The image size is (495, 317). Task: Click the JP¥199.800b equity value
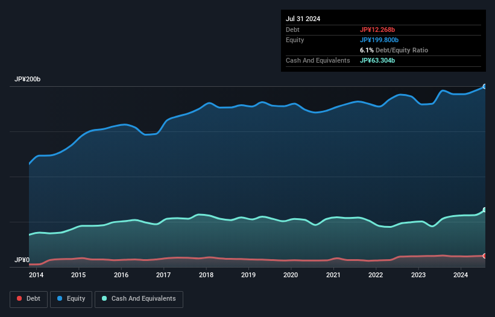379,40
